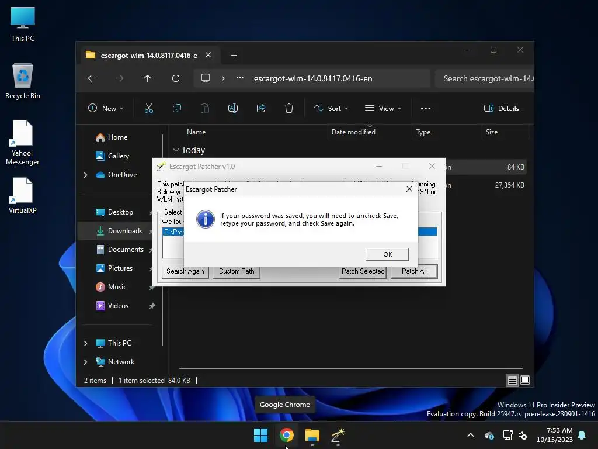598x449 pixels.
Task: Select the escargot-wlm-14.0.8117.0416-e tab
Action: (x=149, y=56)
